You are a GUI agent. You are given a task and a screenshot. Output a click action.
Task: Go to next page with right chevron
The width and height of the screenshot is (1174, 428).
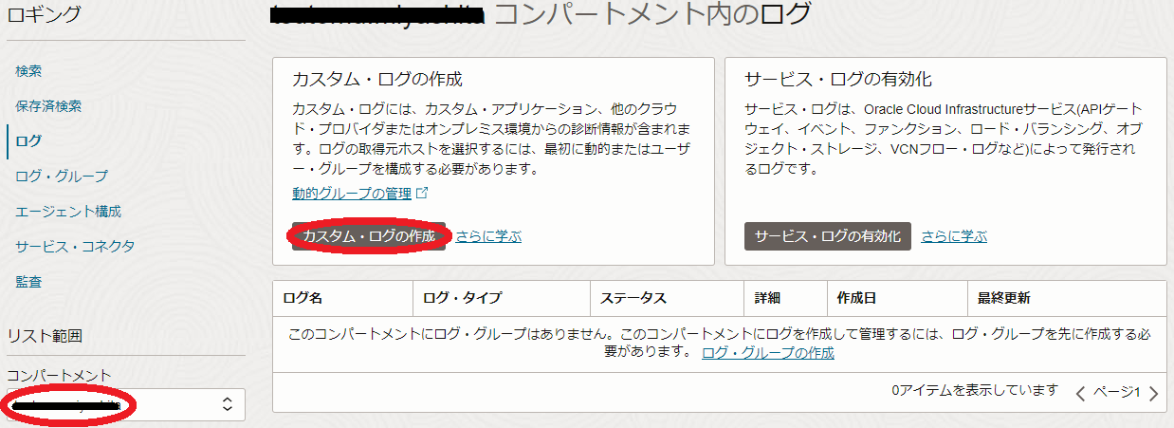(x=1153, y=394)
